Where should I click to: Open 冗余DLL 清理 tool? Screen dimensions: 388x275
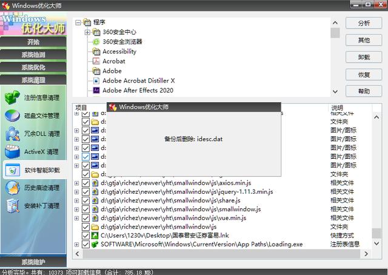(x=33, y=133)
